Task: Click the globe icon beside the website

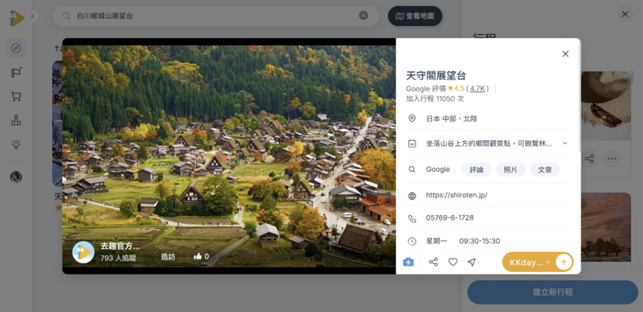Action: 412,196
